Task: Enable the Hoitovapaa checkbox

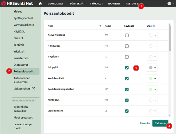Action: click(127, 46)
